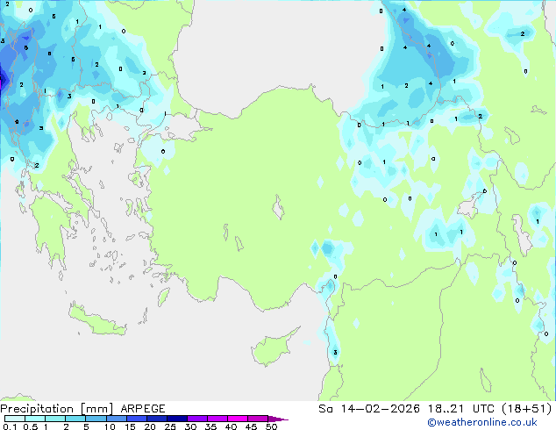
Task: Click the 'ARPEGE' model name label
Action: point(143,409)
